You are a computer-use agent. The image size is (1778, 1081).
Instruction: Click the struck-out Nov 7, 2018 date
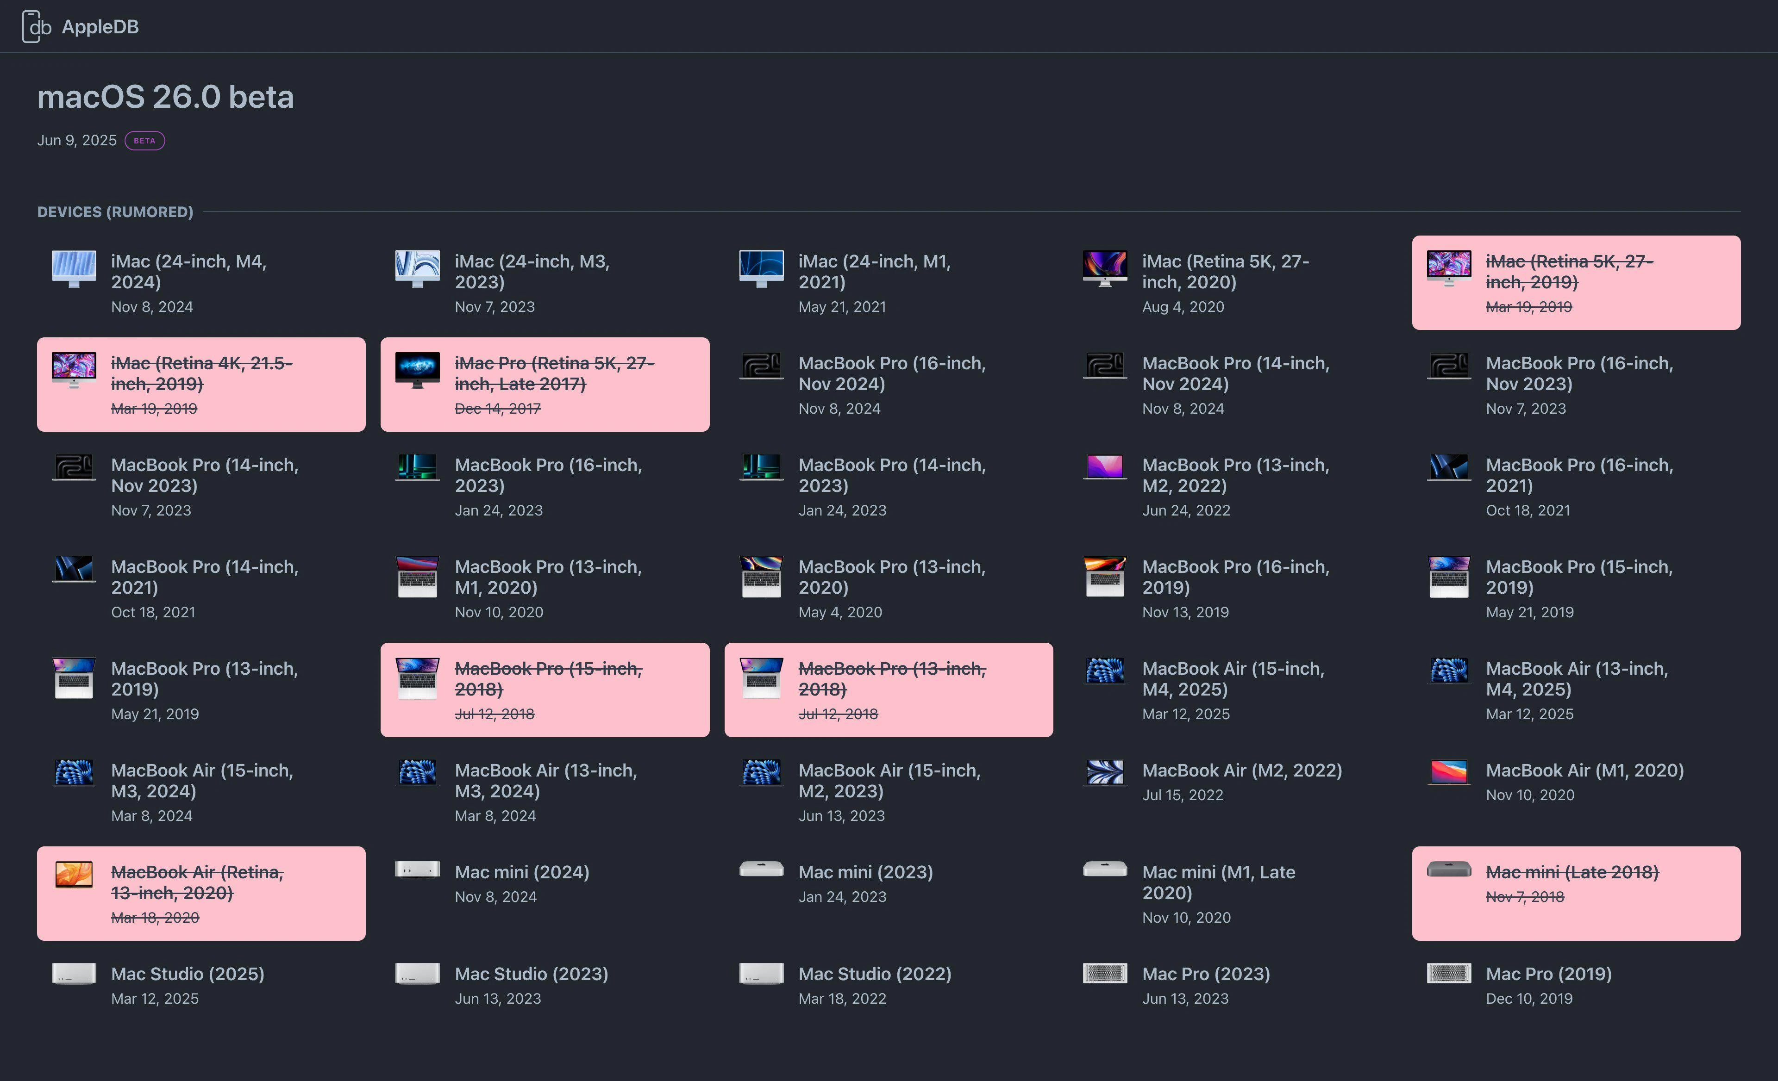(x=1525, y=897)
